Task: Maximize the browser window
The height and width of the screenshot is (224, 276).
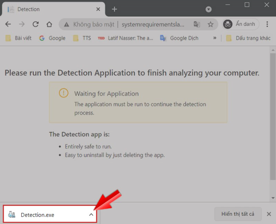Action: pos(247,5)
